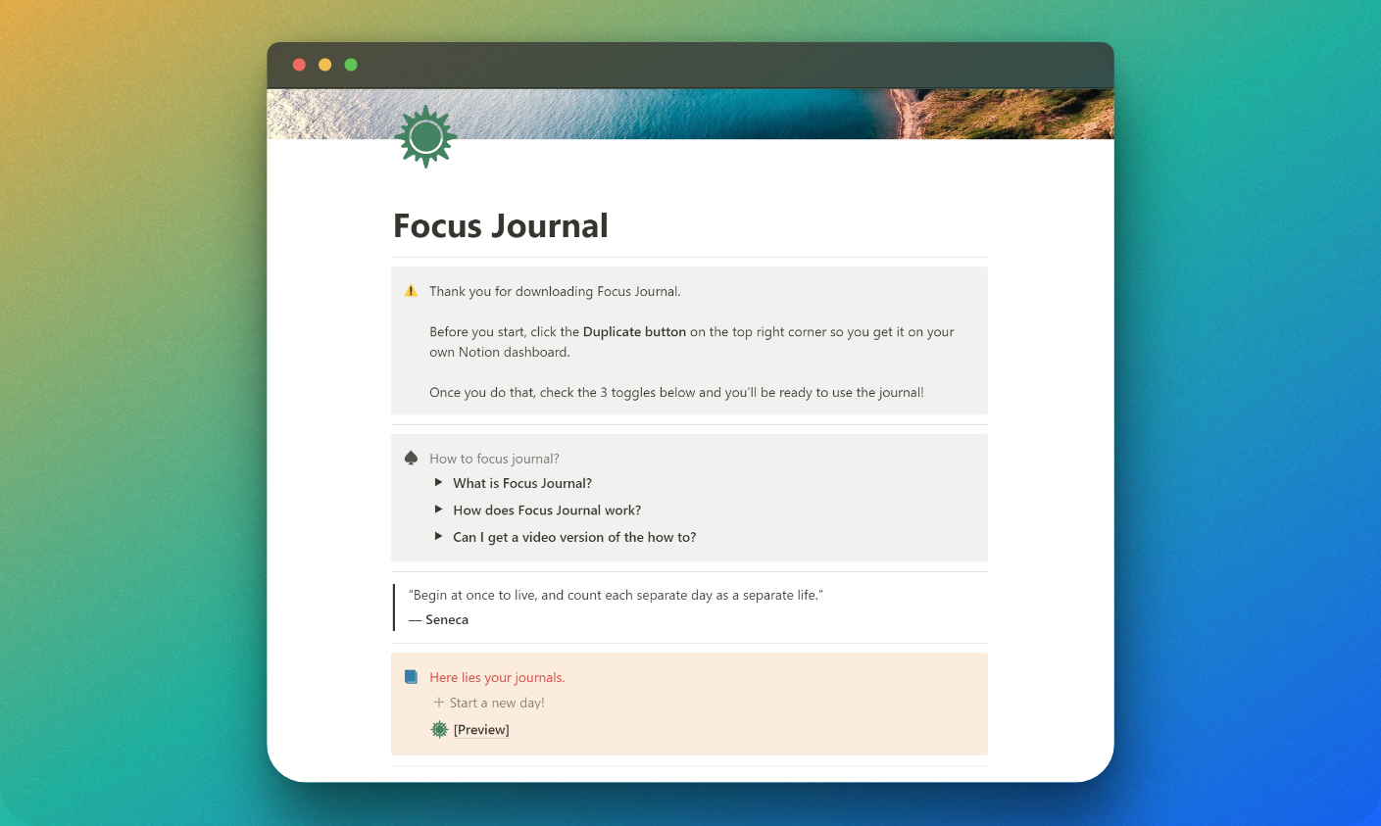Click the warning icon in the callout
The image size is (1381, 826).
click(411, 291)
